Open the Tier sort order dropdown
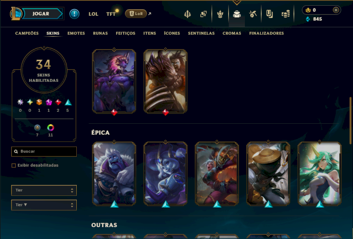Screen dimensions: 353x239 click(x=44, y=205)
